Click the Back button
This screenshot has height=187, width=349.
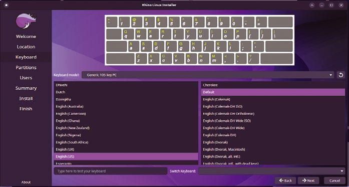(x=285, y=181)
